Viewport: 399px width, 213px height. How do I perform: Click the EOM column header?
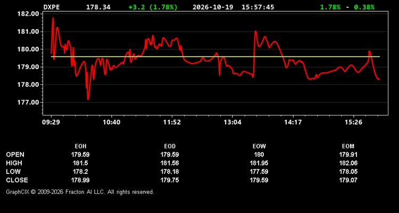[348, 146]
